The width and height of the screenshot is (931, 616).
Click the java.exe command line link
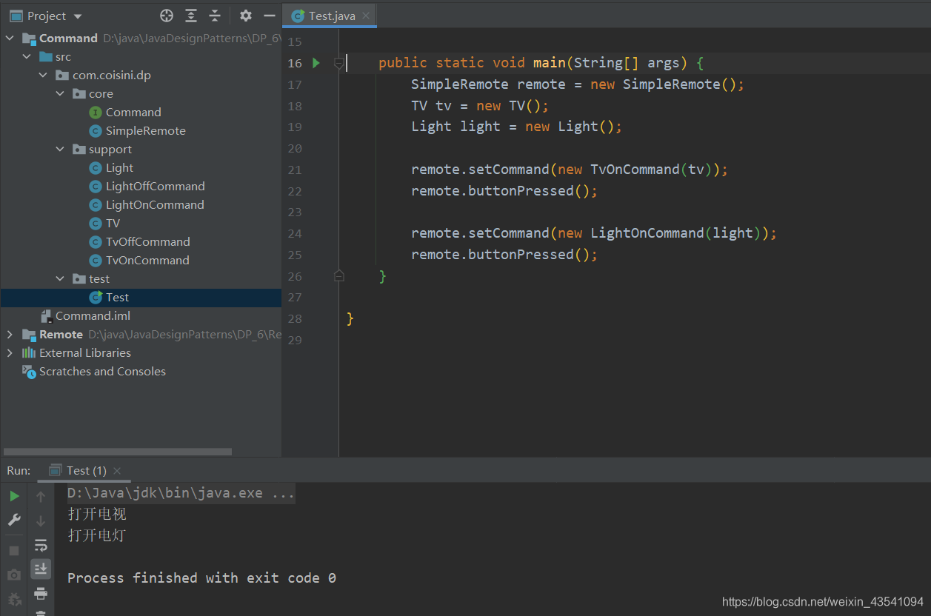[181, 493]
